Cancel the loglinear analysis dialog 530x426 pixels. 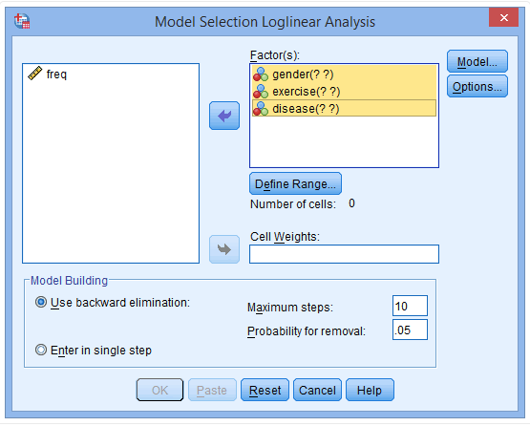pyautogui.click(x=317, y=390)
